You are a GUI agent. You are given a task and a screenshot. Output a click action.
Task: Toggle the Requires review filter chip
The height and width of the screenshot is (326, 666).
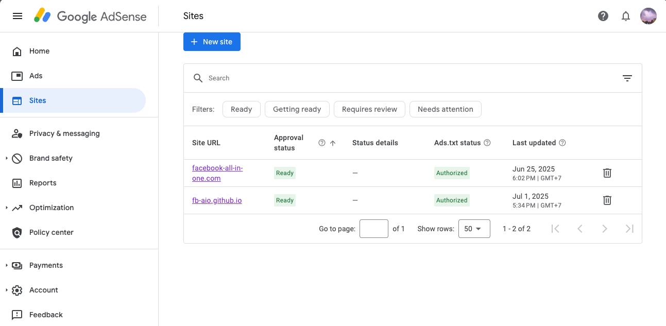[370, 109]
